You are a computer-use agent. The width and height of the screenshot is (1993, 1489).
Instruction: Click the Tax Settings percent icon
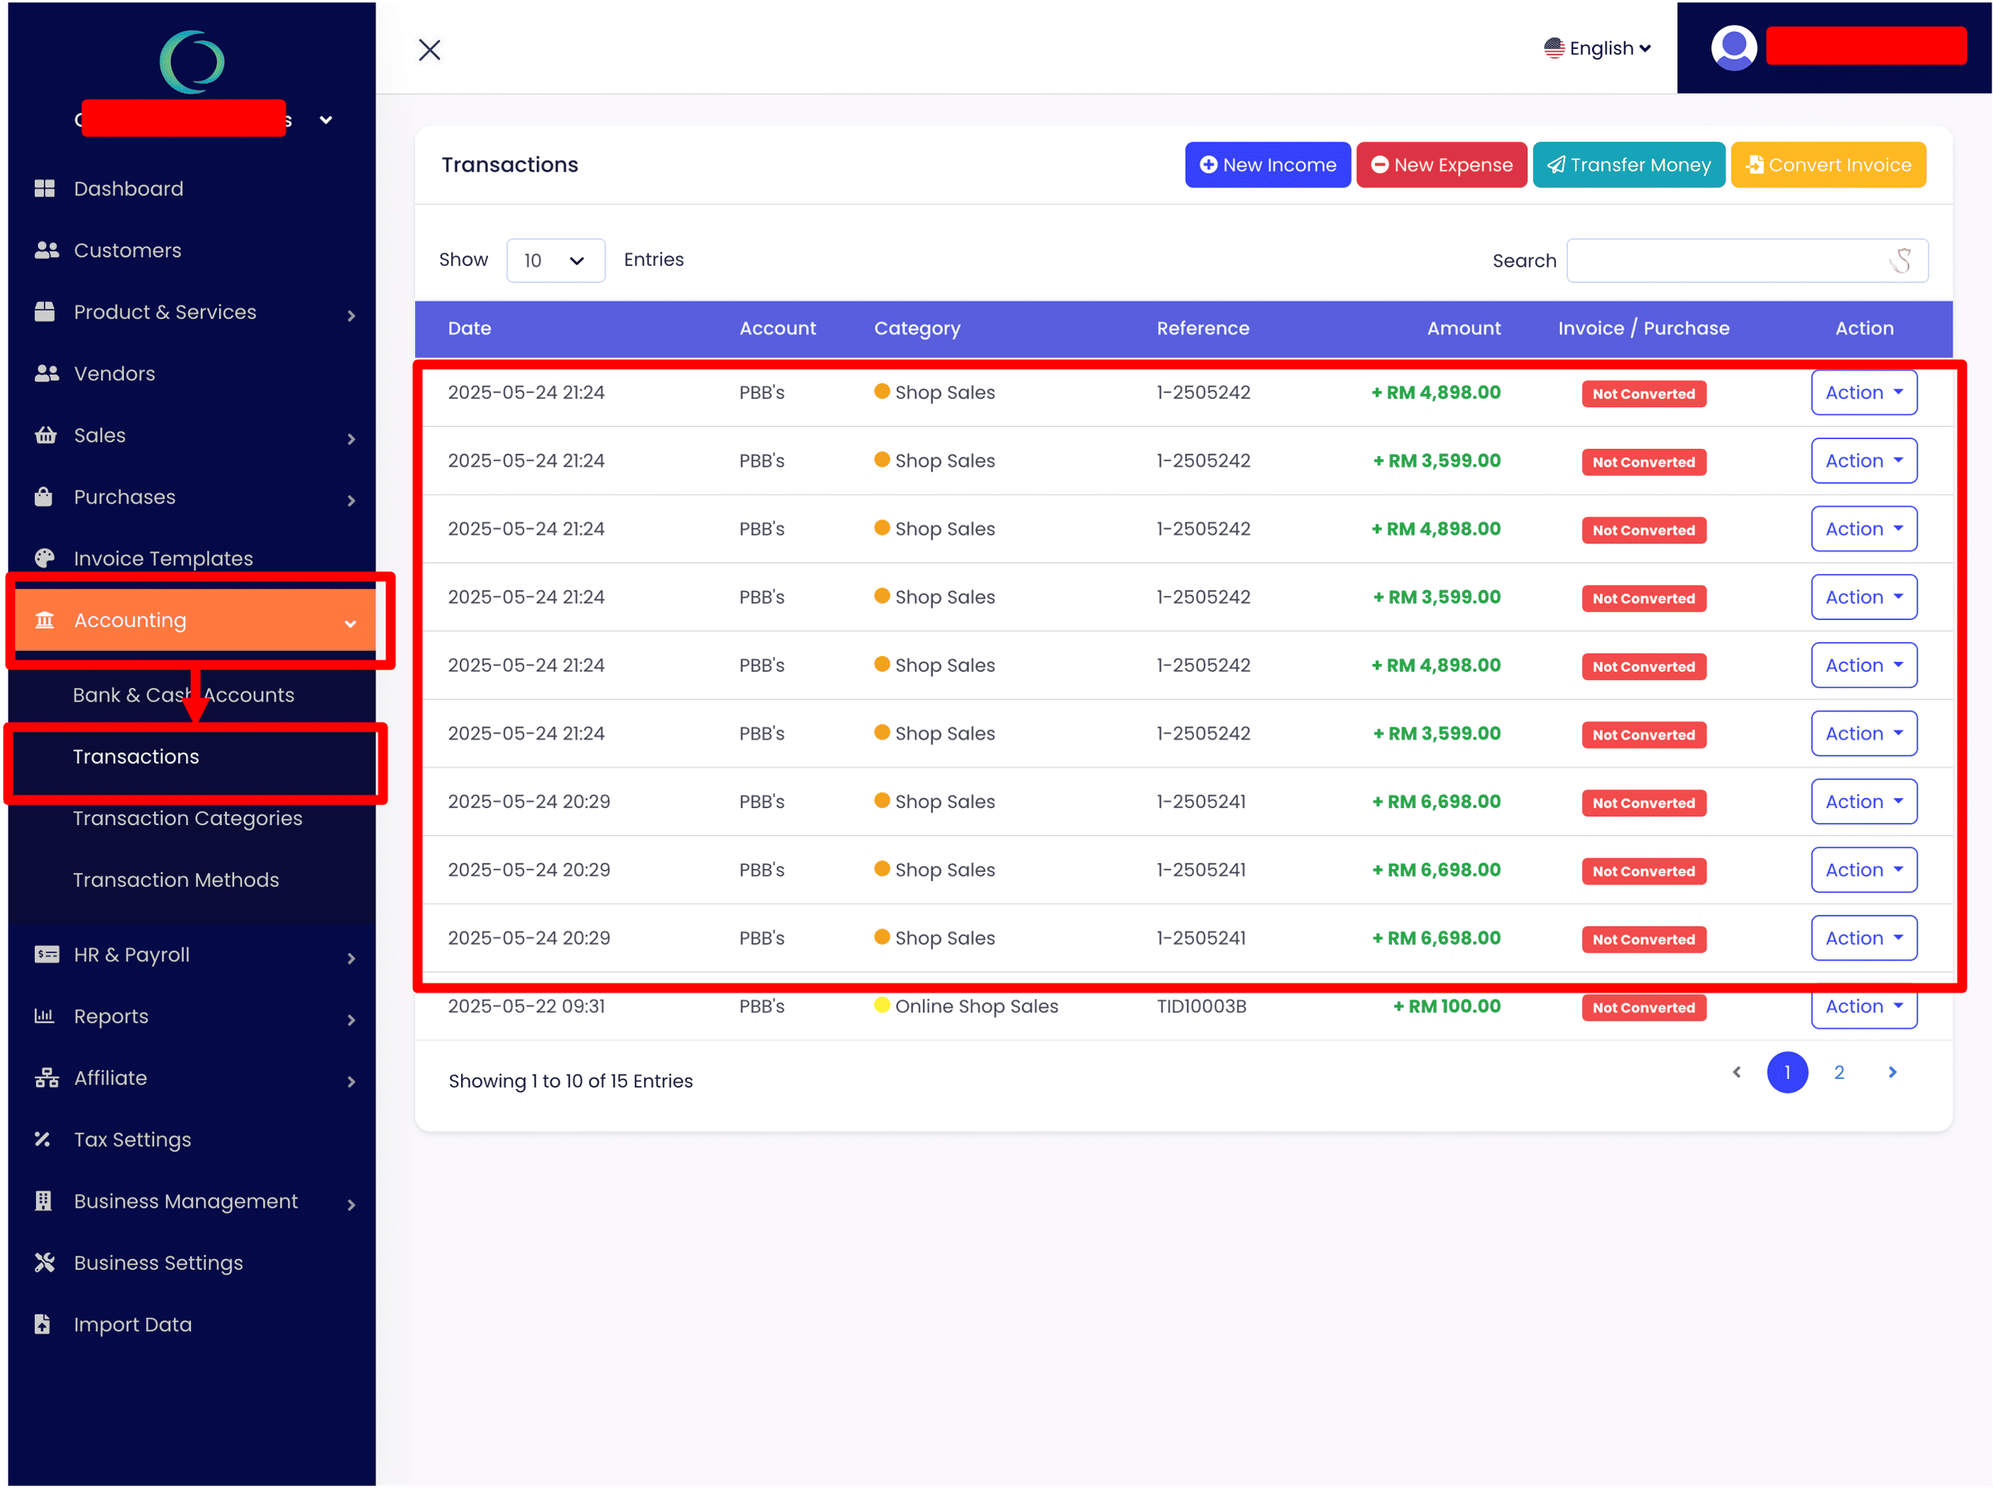click(x=43, y=1139)
